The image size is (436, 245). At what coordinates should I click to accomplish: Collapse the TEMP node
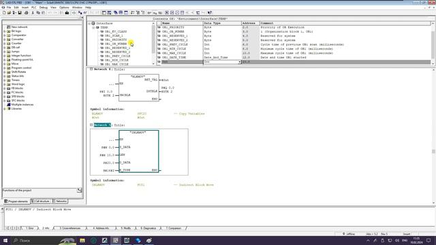coord(94,27)
